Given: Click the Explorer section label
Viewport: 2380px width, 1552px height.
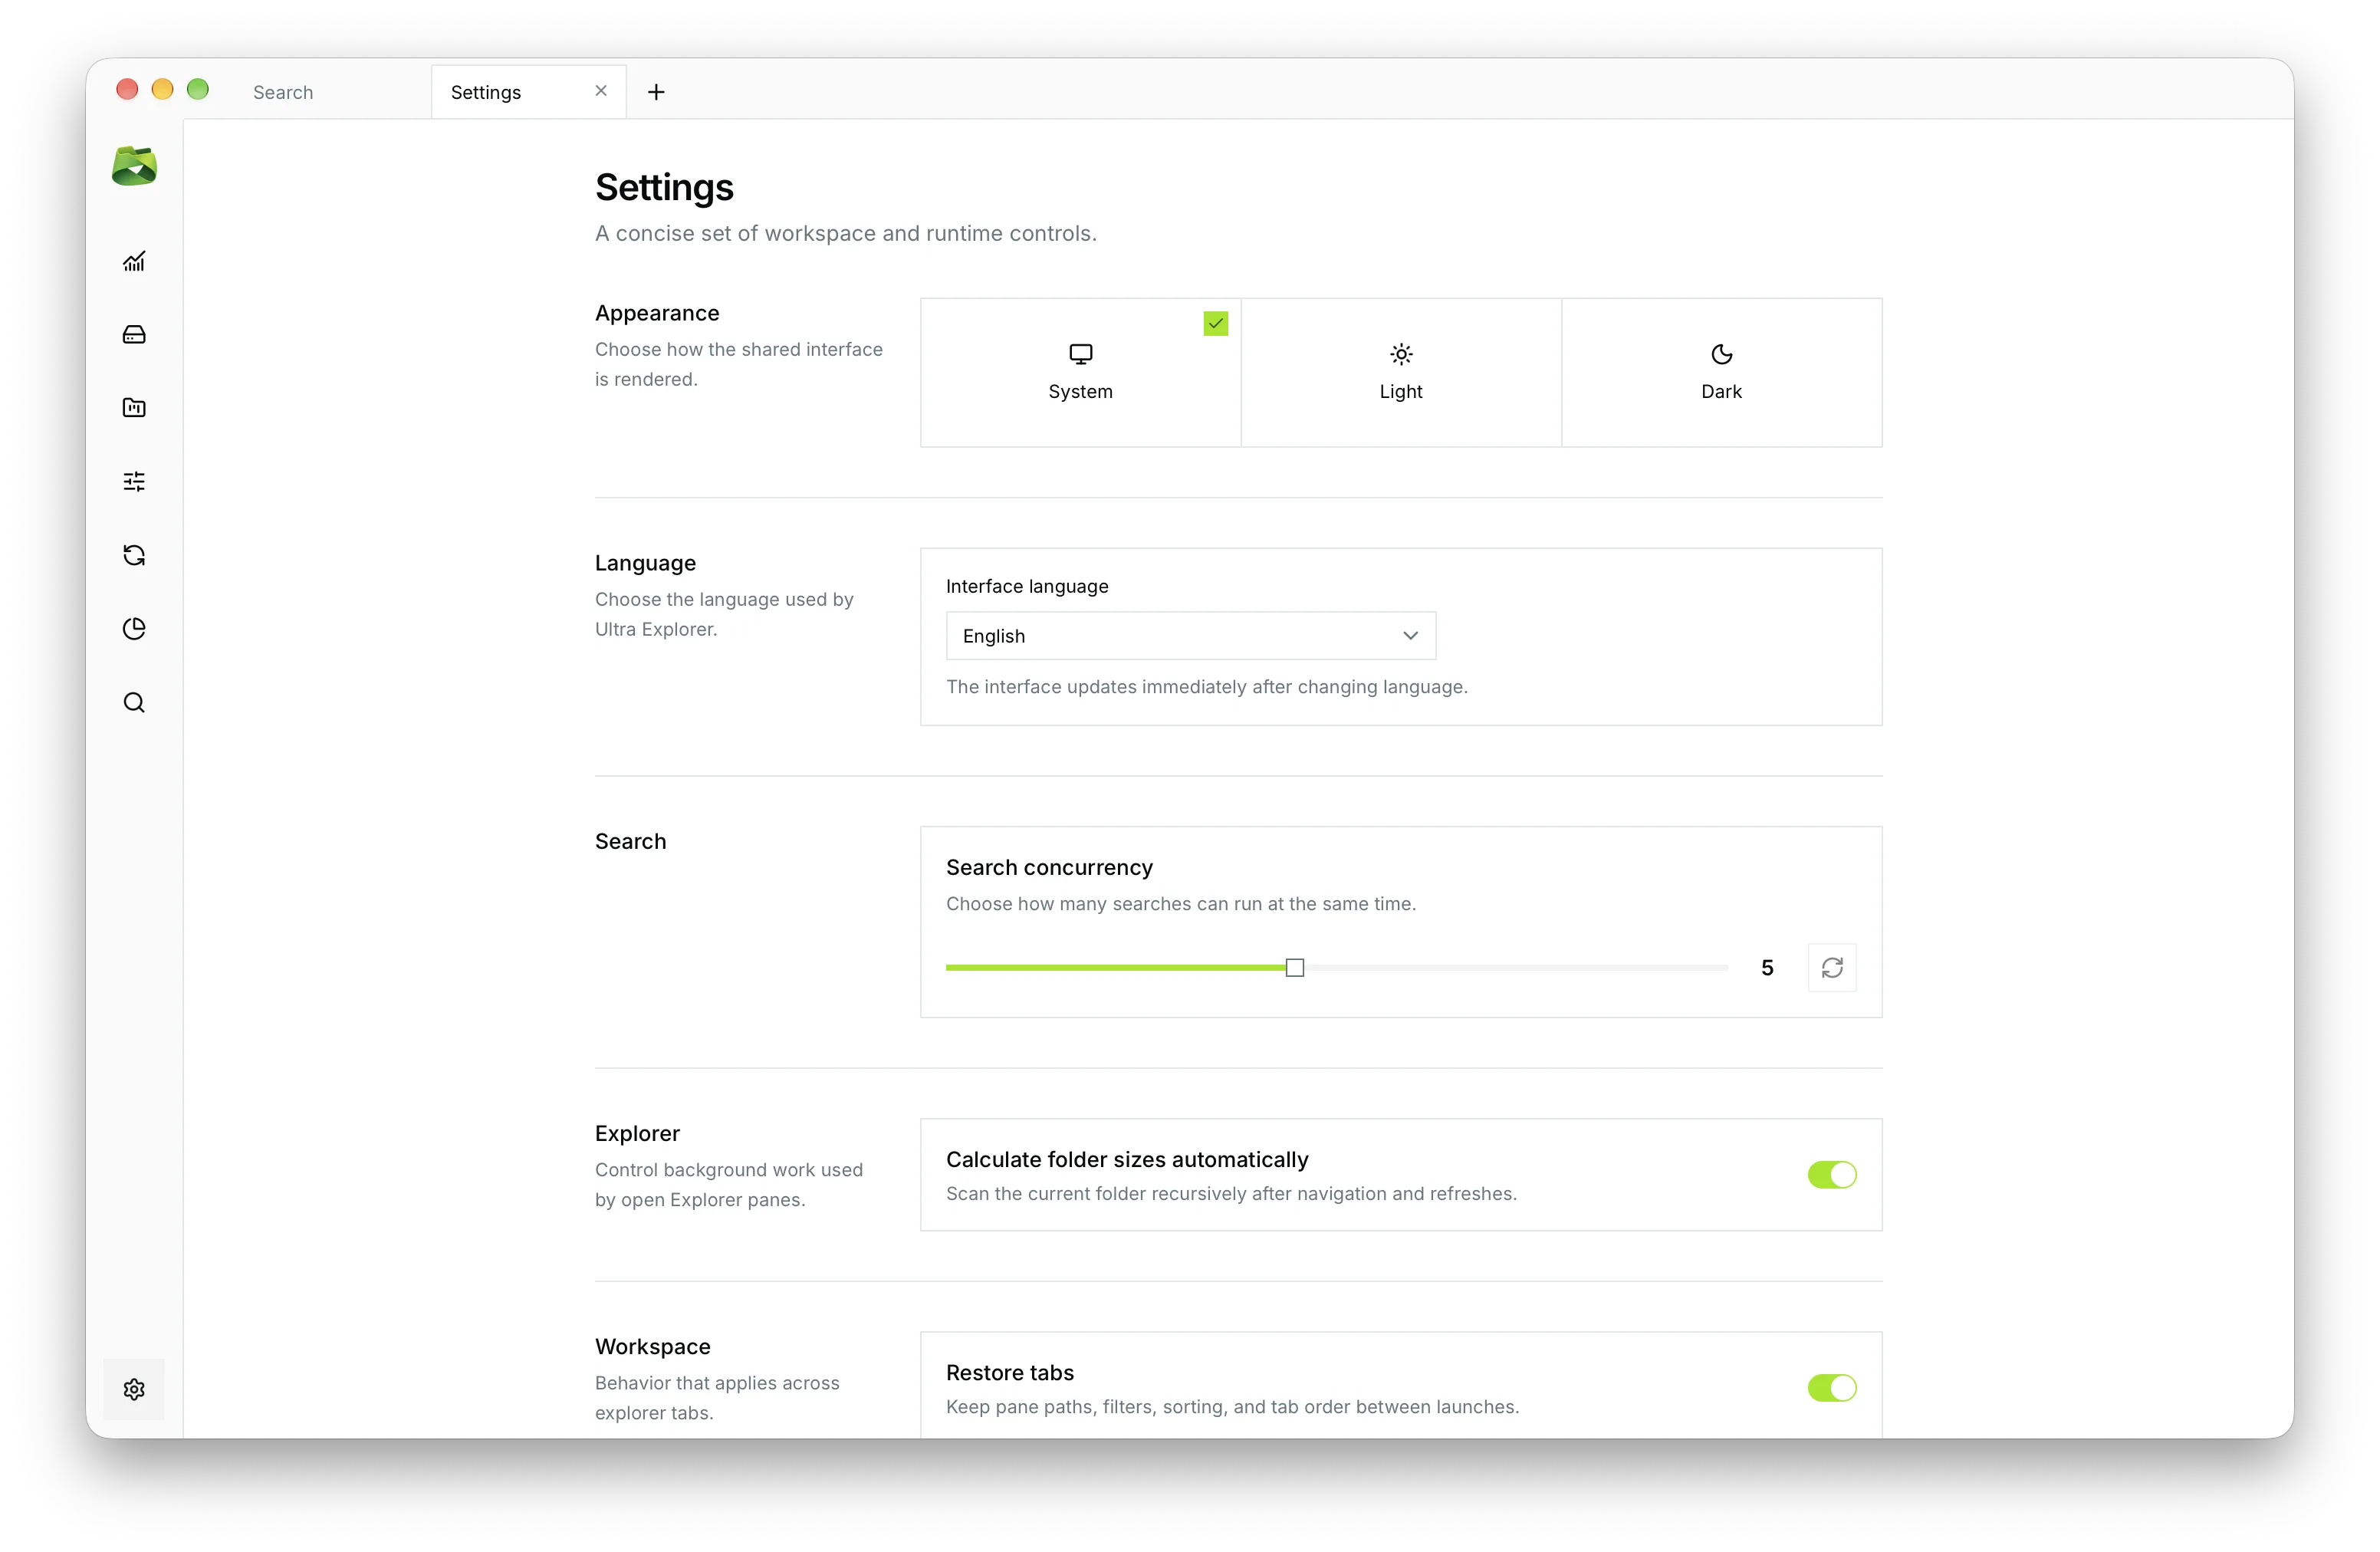Looking at the screenshot, I should pos(637,1133).
